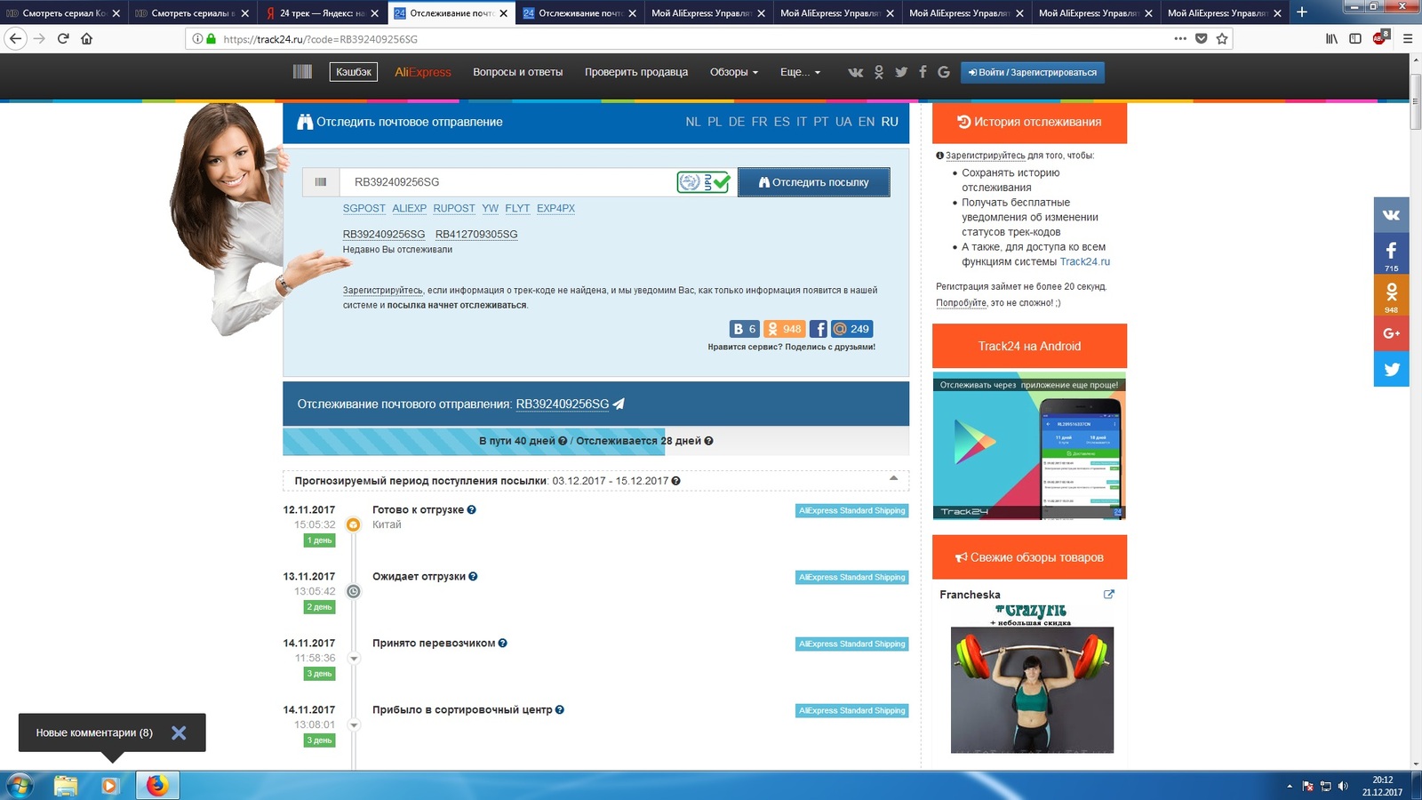The image size is (1422, 800).
Task: Share via Mail.ru counter showing 249
Action: pos(852,329)
